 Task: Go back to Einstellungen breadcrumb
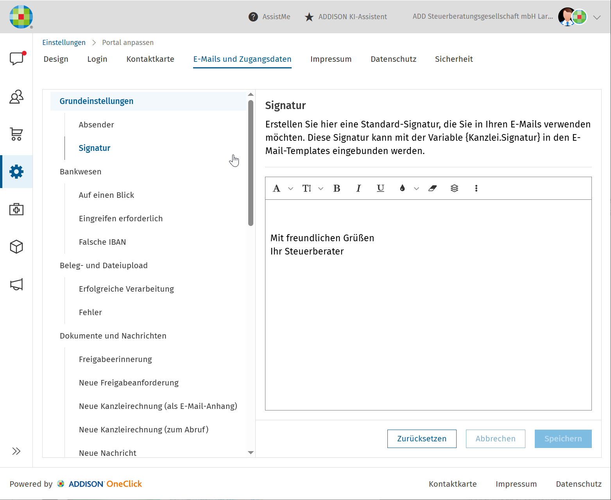[x=64, y=43]
